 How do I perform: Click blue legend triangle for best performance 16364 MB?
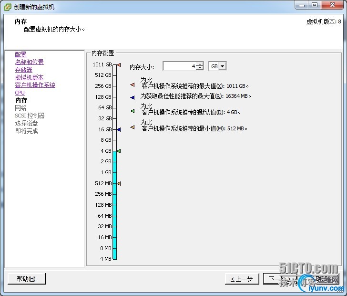[x=133, y=97]
